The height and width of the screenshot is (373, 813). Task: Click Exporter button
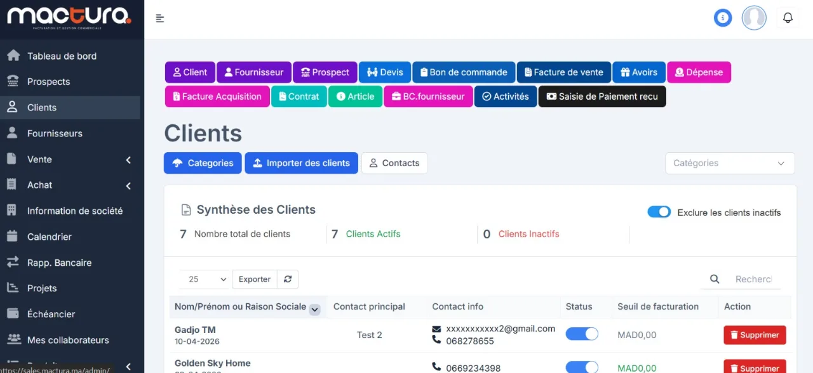point(255,279)
